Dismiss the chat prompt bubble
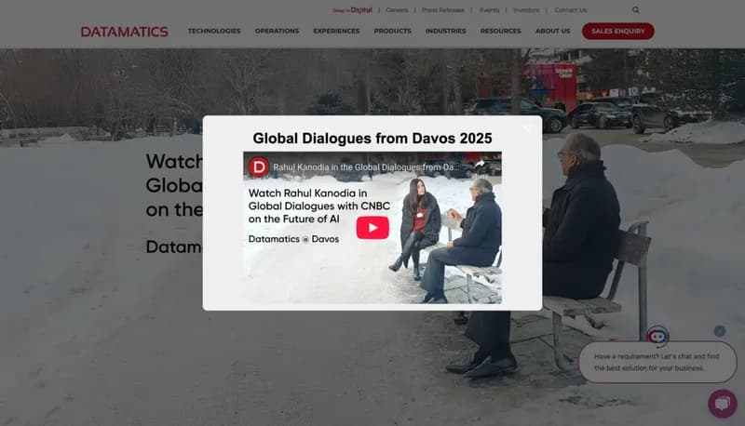 pyautogui.click(x=719, y=331)
